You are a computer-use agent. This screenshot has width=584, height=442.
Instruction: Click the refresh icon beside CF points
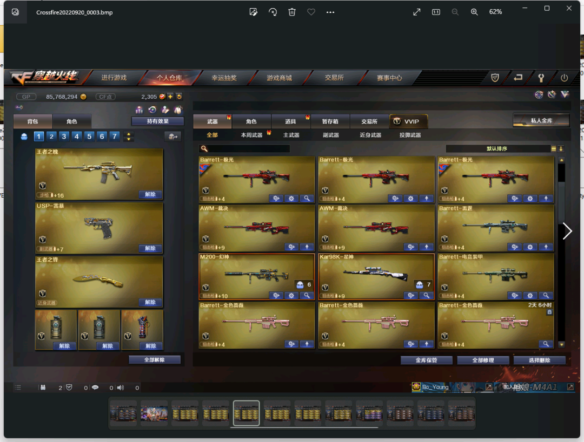tap(179, 97)
